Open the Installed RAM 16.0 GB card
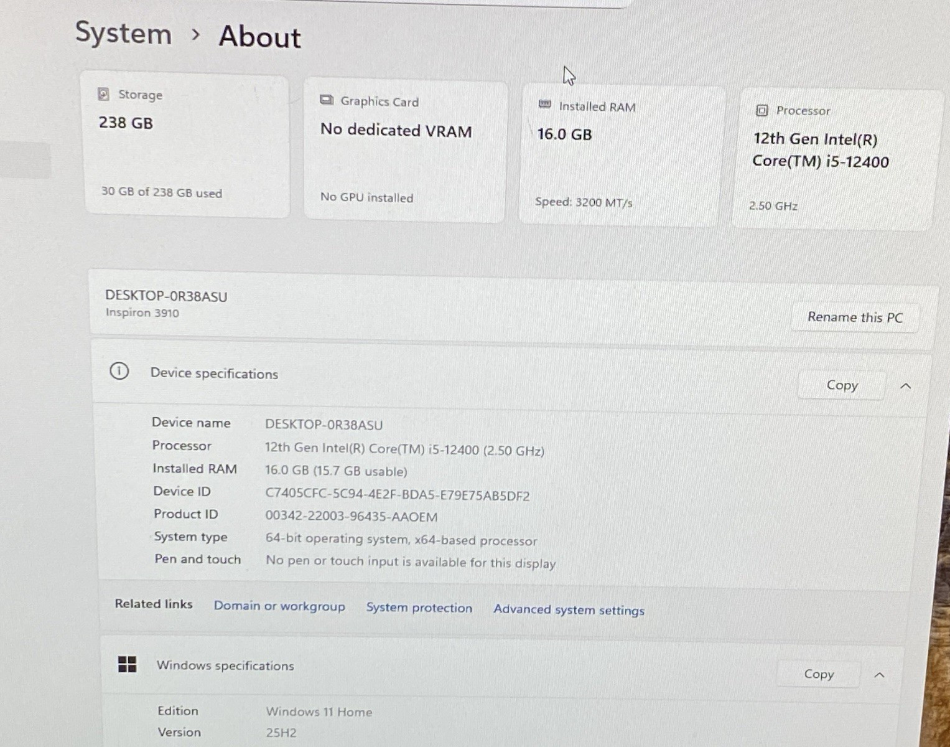 click(622, 156)
